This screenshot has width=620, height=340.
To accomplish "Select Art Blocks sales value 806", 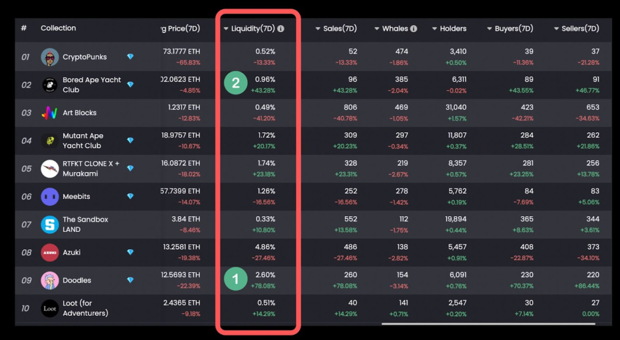I will 350,107.
